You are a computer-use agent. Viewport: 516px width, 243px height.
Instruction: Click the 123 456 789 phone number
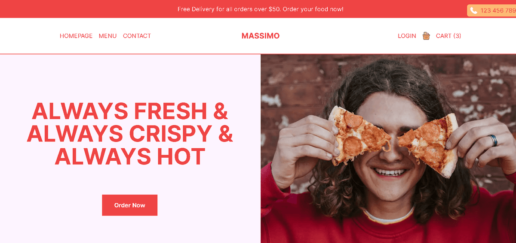coord(498,11)
